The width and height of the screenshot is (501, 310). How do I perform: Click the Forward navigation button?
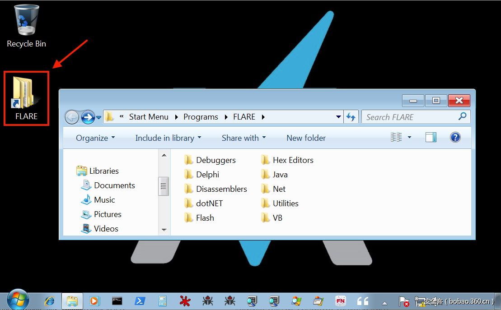(x=88, y=117)
